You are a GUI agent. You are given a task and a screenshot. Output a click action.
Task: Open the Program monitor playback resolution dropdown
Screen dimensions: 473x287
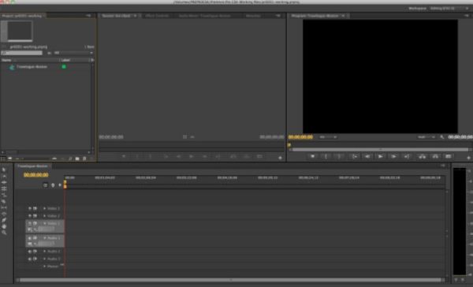click(x=426, y=137)
